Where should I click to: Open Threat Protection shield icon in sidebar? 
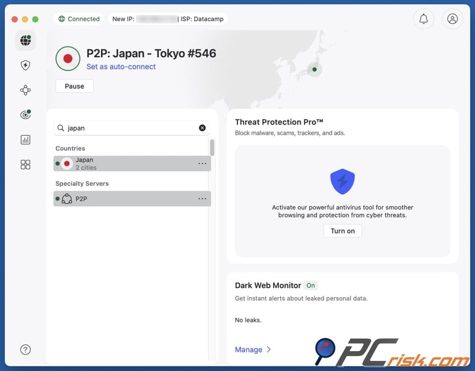(25, 65)
